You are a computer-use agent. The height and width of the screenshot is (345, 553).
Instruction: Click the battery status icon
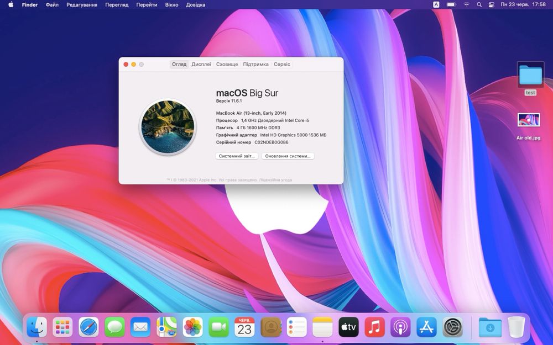tap(451, 4)
